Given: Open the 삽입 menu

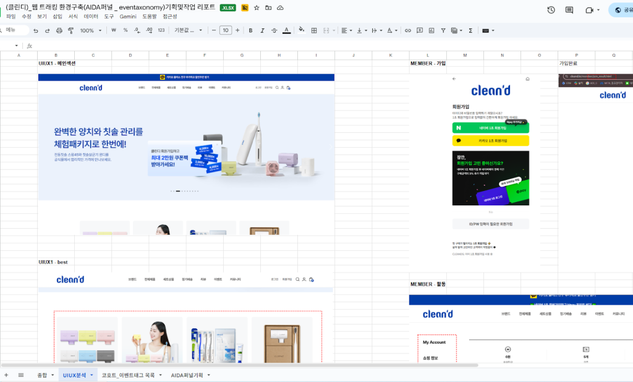Looking at the screenshot, I should [x=57, y=17].
